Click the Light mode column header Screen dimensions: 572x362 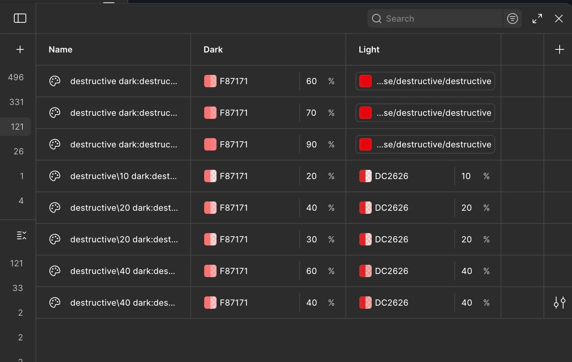(369, 49)
